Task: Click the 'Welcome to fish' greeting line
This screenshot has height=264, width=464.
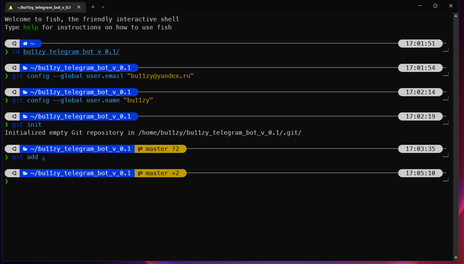Action: click(x=92, y=19)
